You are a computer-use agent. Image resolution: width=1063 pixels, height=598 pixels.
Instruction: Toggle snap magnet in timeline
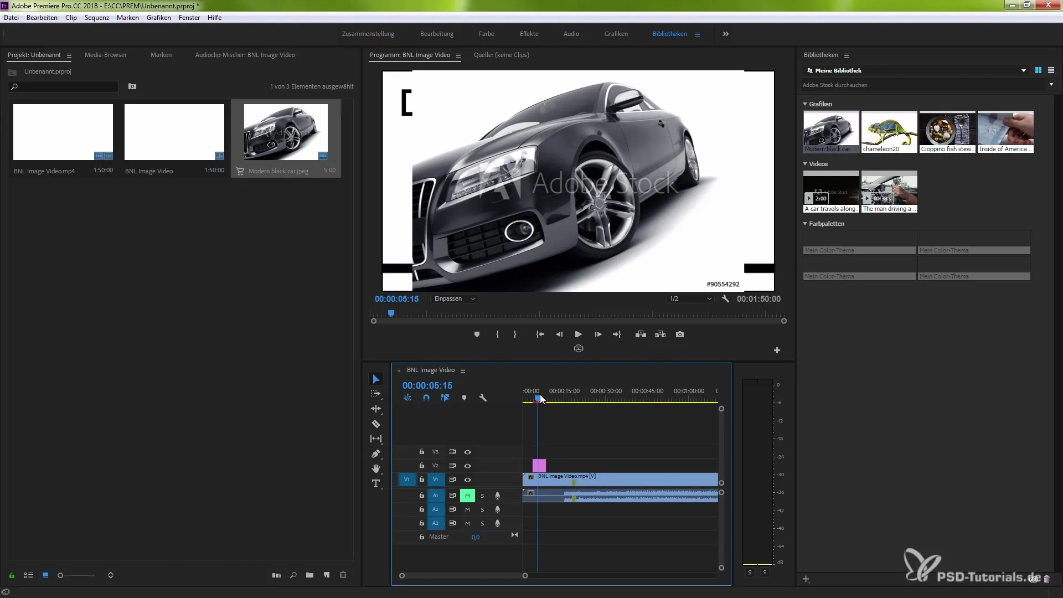pos(426,398)
